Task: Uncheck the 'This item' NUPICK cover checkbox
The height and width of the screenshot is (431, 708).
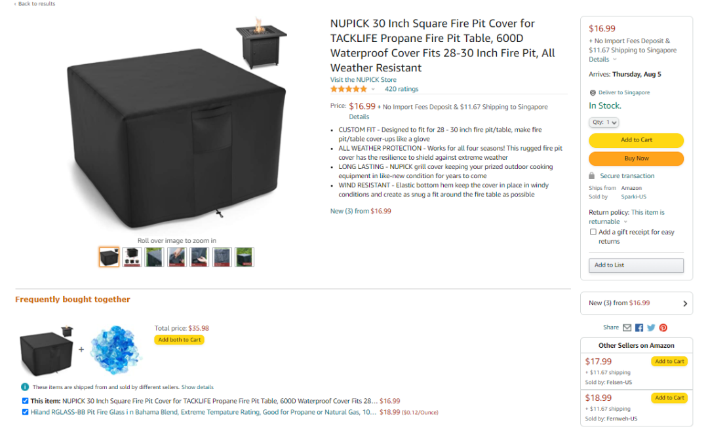Action: click(x=25, y=401)
